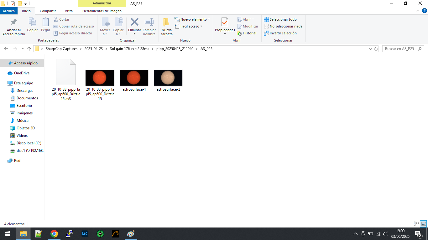
Task: Switch to the Vista ribbon tab
Action: (69, 11)
